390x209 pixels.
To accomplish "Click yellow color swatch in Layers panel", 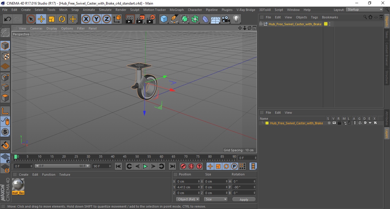I will [x=267, y=123].
